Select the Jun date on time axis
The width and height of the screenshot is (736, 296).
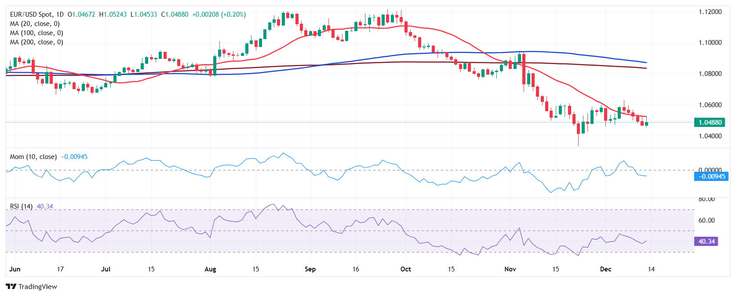[x=15, y=269]
